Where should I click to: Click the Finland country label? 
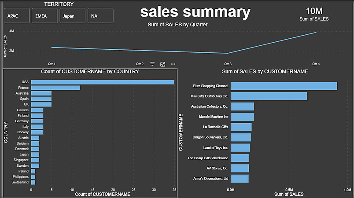23,115
